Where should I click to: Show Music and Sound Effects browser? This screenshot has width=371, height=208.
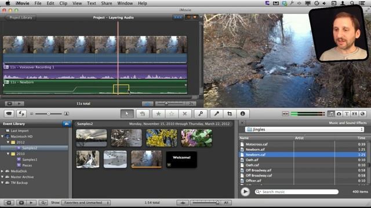(x=331, y=114)
